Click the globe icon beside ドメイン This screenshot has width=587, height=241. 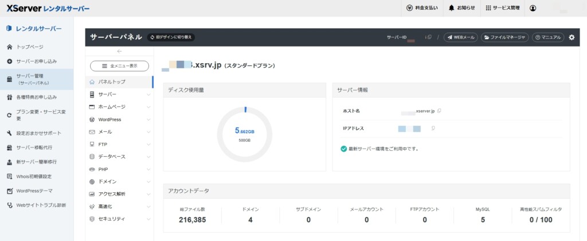92,182
